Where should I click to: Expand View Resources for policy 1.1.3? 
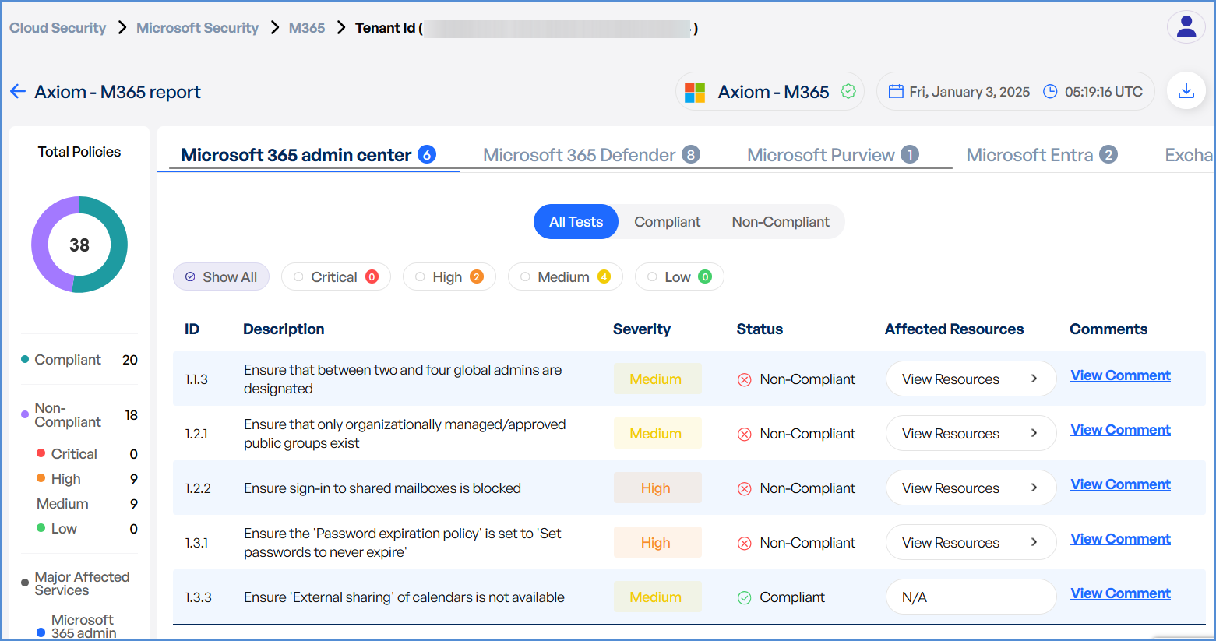click(x=970, y=379)
